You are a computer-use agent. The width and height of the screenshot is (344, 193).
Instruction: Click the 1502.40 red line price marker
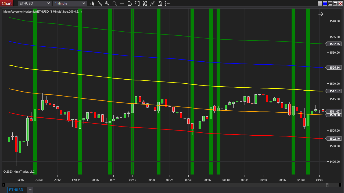pyautogui.click(x=334, y=139)
